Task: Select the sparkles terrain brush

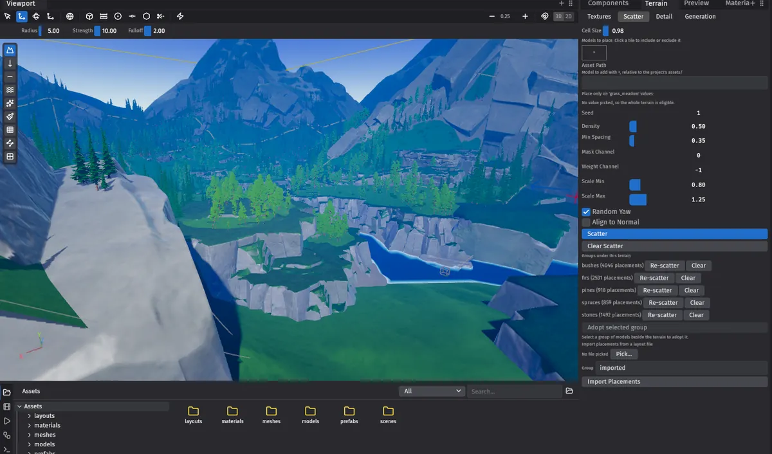Action: 10,104
